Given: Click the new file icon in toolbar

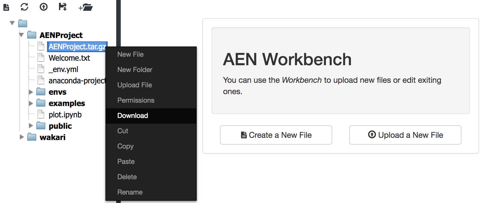Looking at the screenshot, I should pyautogui.click(x=6, y=7).
